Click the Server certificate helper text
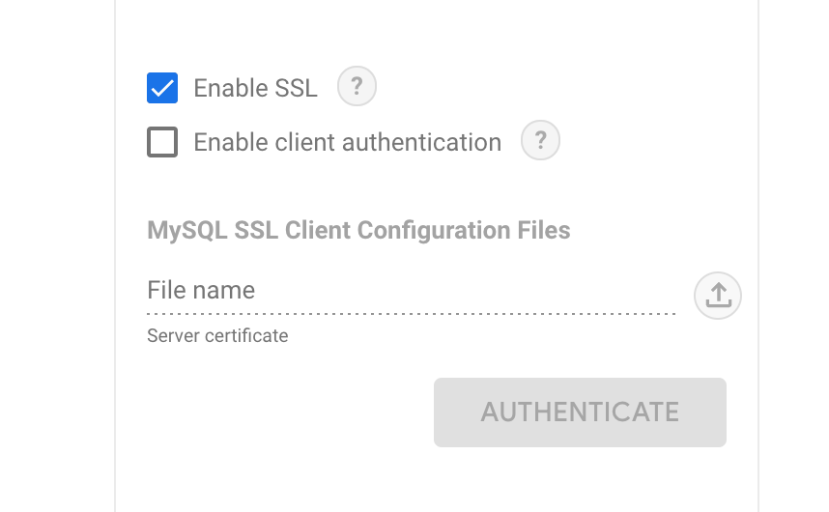Viewport: 829px width, 512px height. click(217, 336)
